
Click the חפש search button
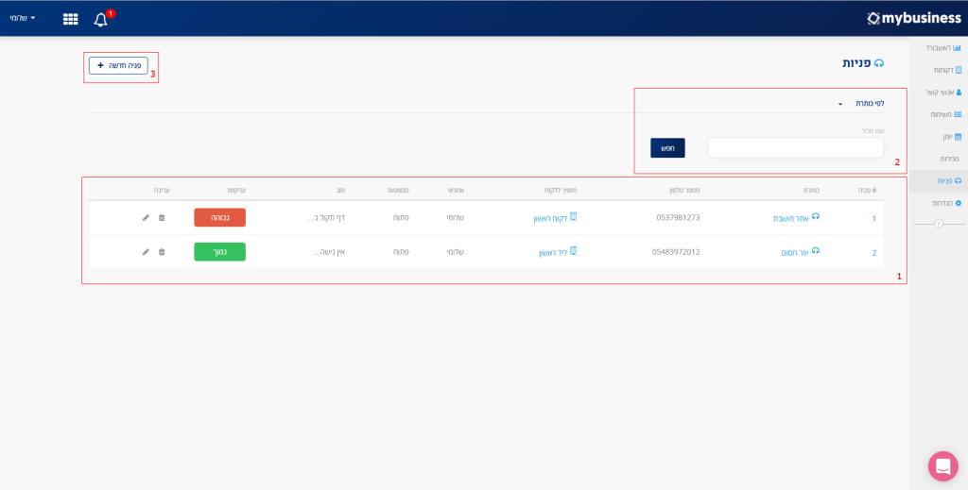pos(667,148)
